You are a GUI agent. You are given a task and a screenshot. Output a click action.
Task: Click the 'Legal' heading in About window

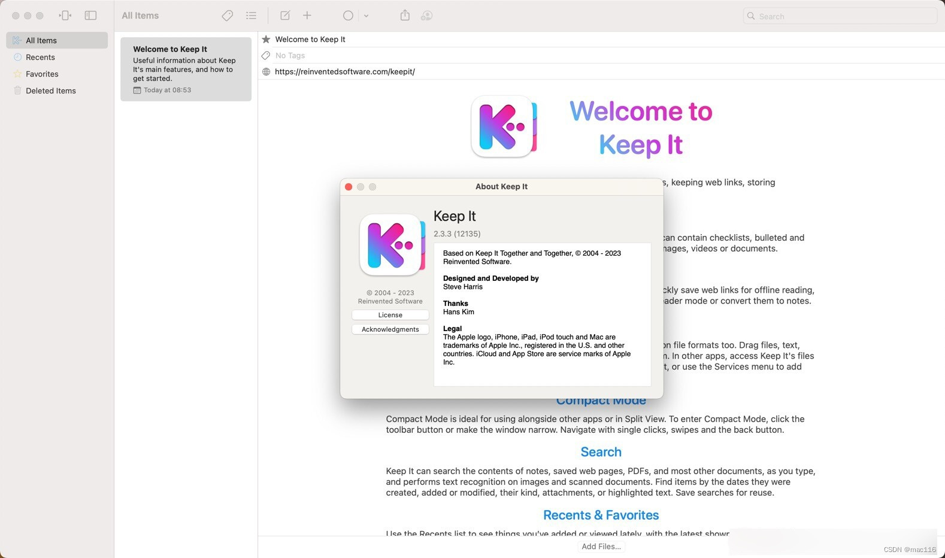pos(453,329)
